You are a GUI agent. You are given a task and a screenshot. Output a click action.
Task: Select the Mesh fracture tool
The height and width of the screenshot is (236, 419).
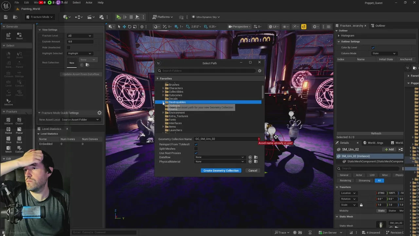(x=9, y=149)
